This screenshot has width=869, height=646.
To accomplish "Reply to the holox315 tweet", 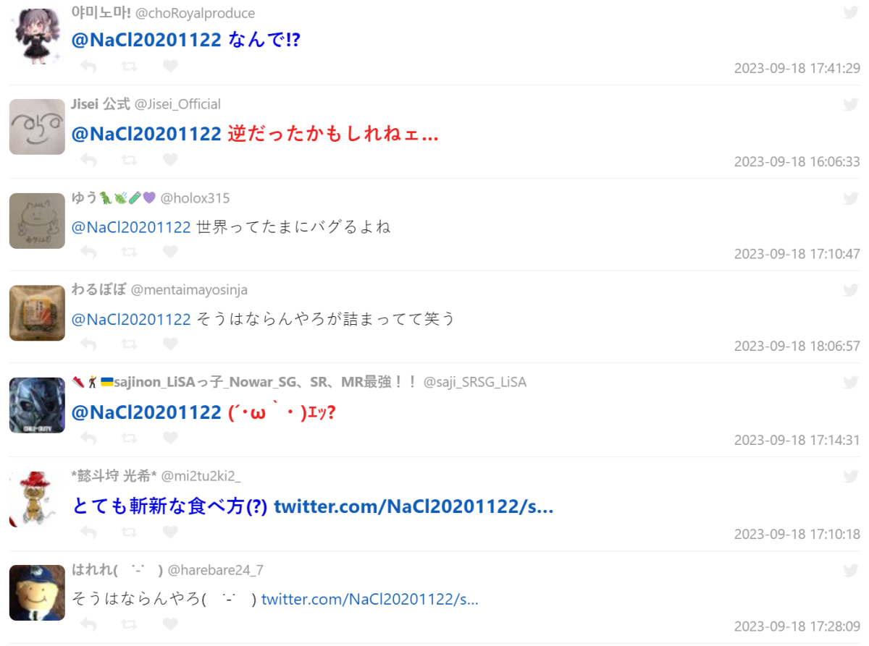I will coord(88,252).
